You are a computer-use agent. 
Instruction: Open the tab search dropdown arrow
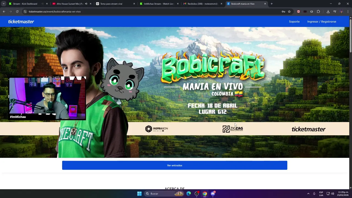(4, 4)
